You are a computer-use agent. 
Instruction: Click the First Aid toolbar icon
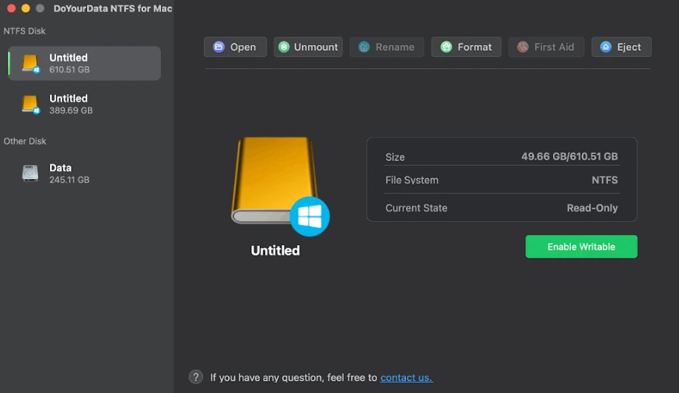tap(523, 47)
